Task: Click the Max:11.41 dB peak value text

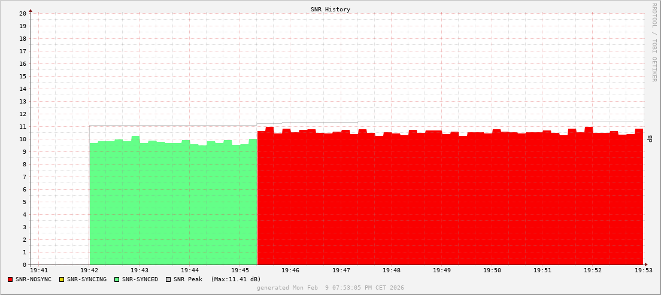Action: point(236,279)
